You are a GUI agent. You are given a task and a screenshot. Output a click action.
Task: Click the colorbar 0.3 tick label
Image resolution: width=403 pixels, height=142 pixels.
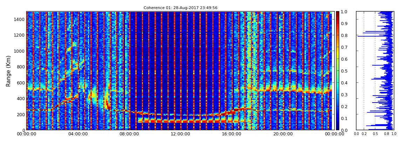pyautogui.click(x=344, y=95)
